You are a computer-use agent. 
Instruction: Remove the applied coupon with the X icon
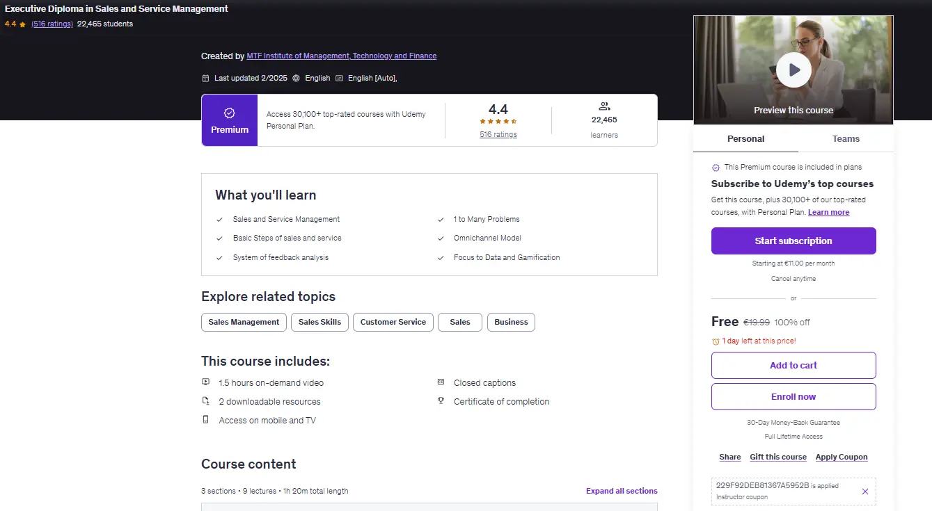tap(865, 492)
